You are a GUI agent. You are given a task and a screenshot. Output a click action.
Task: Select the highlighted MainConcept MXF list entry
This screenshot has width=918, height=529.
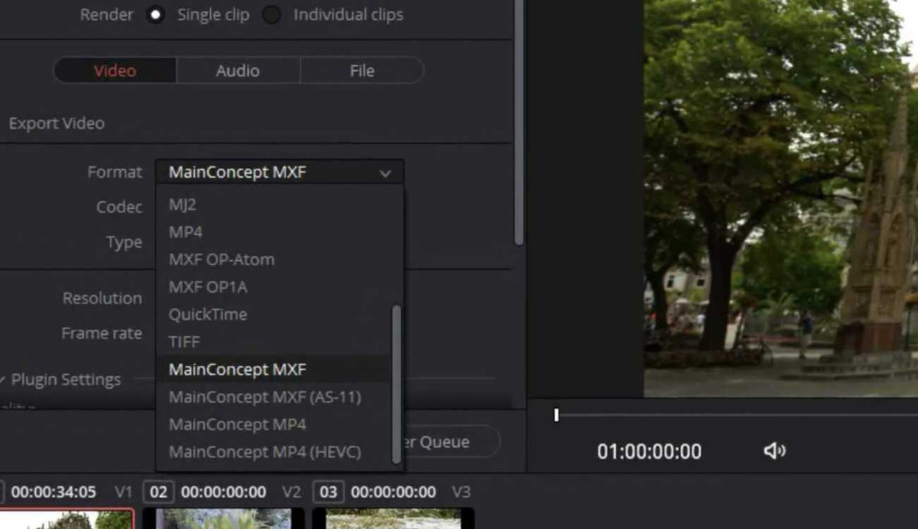point(274,369)
